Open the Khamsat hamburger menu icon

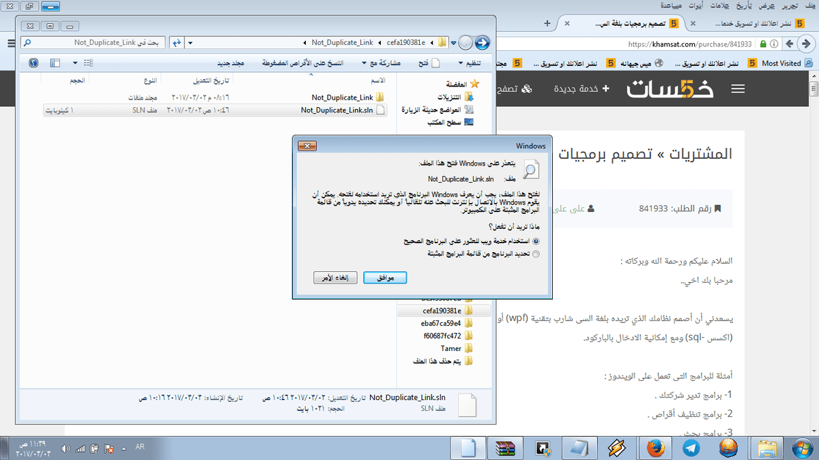click(x=738, y=89)
